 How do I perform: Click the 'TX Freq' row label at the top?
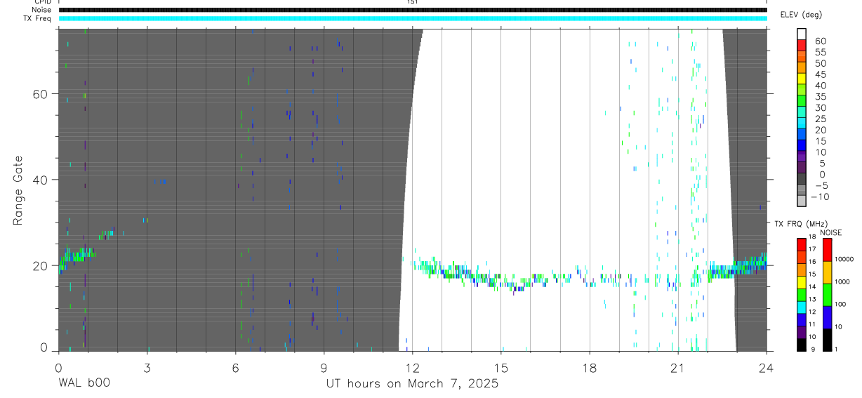click(38, 18)
